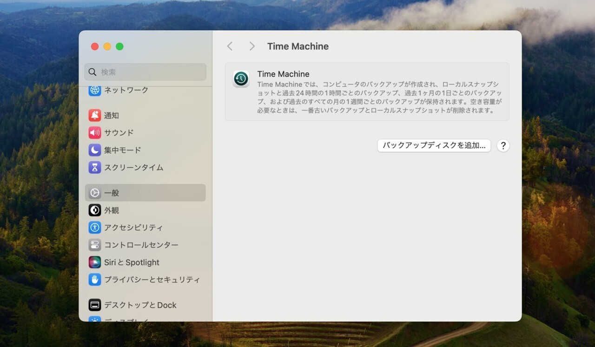Open 通知 via its red bell icon
Viewport: 595px width, 347px height.
click(x=95, y=115)
